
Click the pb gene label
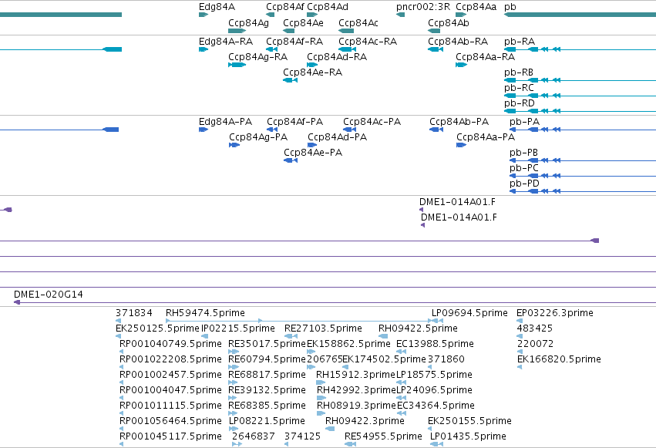pyautogui.click(x=510, y=7)
